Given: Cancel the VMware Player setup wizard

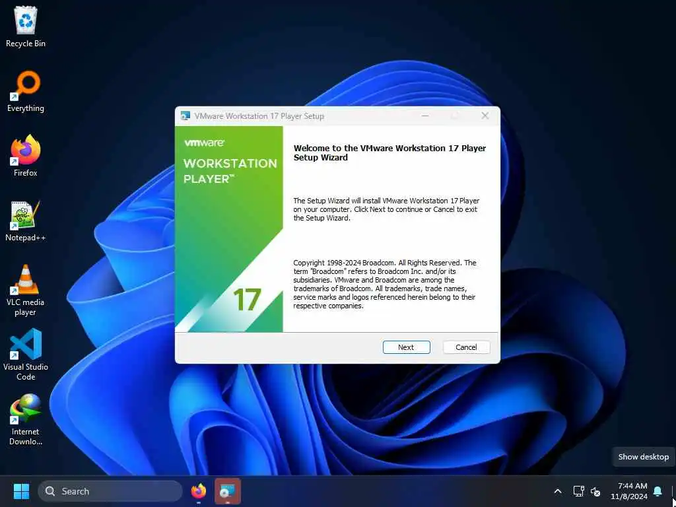Looking at the screenshot, I should point(466,347).
